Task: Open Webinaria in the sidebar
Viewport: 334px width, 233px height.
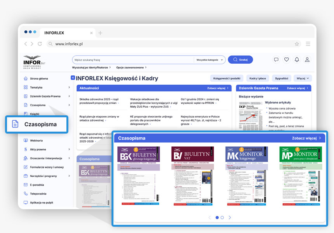Action: [36, 140]
